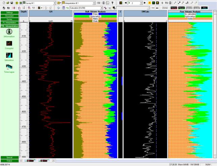The height and width of the screenshot is (166, 217).
Task: Select the PNL Interpretation tab
Action: (x=9, y=26)
